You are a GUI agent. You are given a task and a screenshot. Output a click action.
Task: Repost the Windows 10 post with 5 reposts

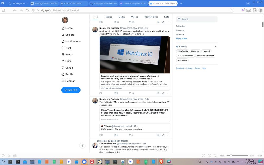[116, 93]
